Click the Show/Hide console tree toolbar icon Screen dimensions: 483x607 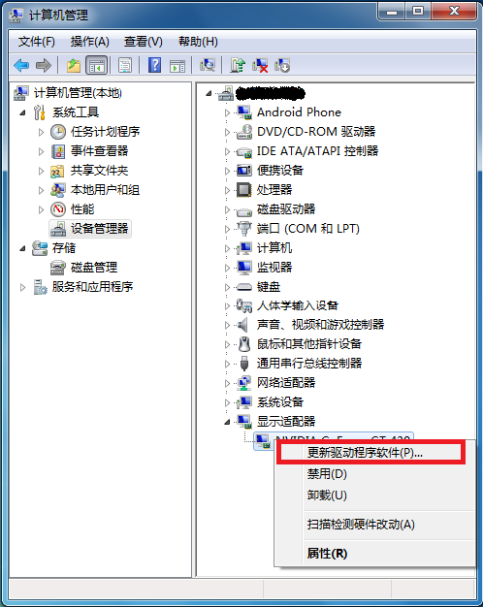97,65
